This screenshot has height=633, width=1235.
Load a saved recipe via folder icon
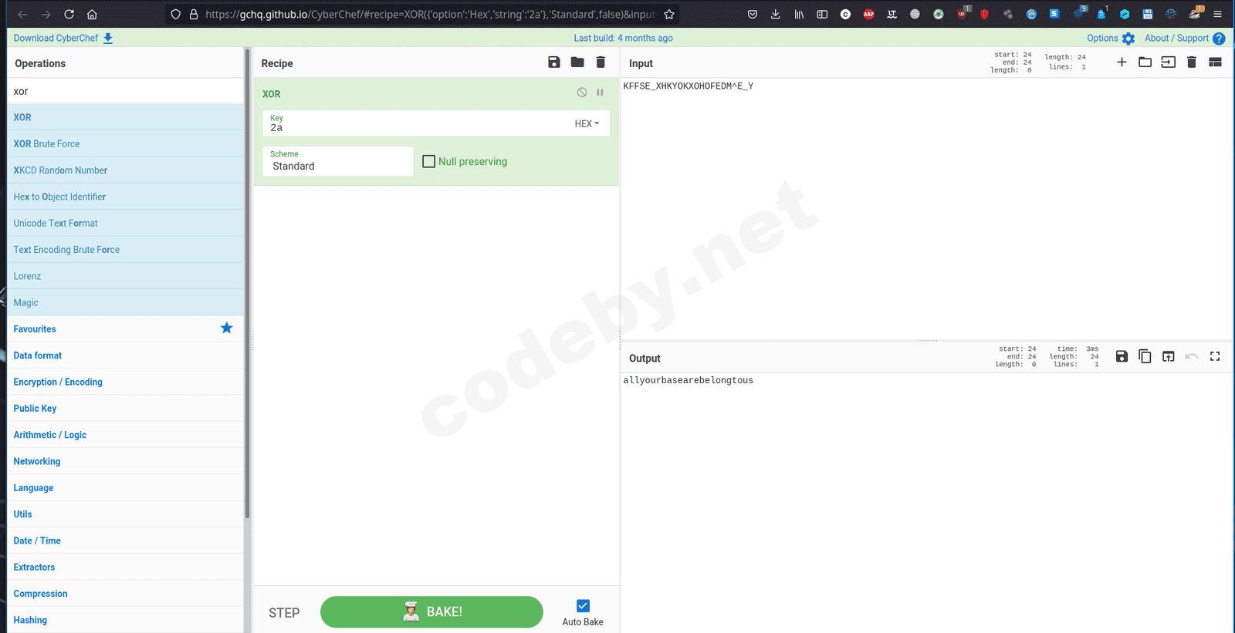click(x=577, y=62)
